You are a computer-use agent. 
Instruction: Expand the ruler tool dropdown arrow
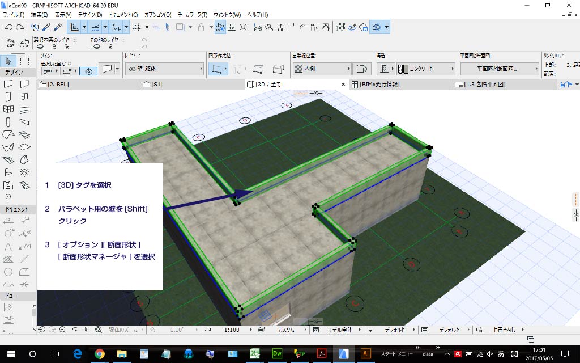point(84,27)
